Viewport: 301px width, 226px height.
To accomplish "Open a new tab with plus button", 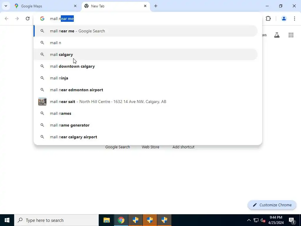I will (156, 6).
